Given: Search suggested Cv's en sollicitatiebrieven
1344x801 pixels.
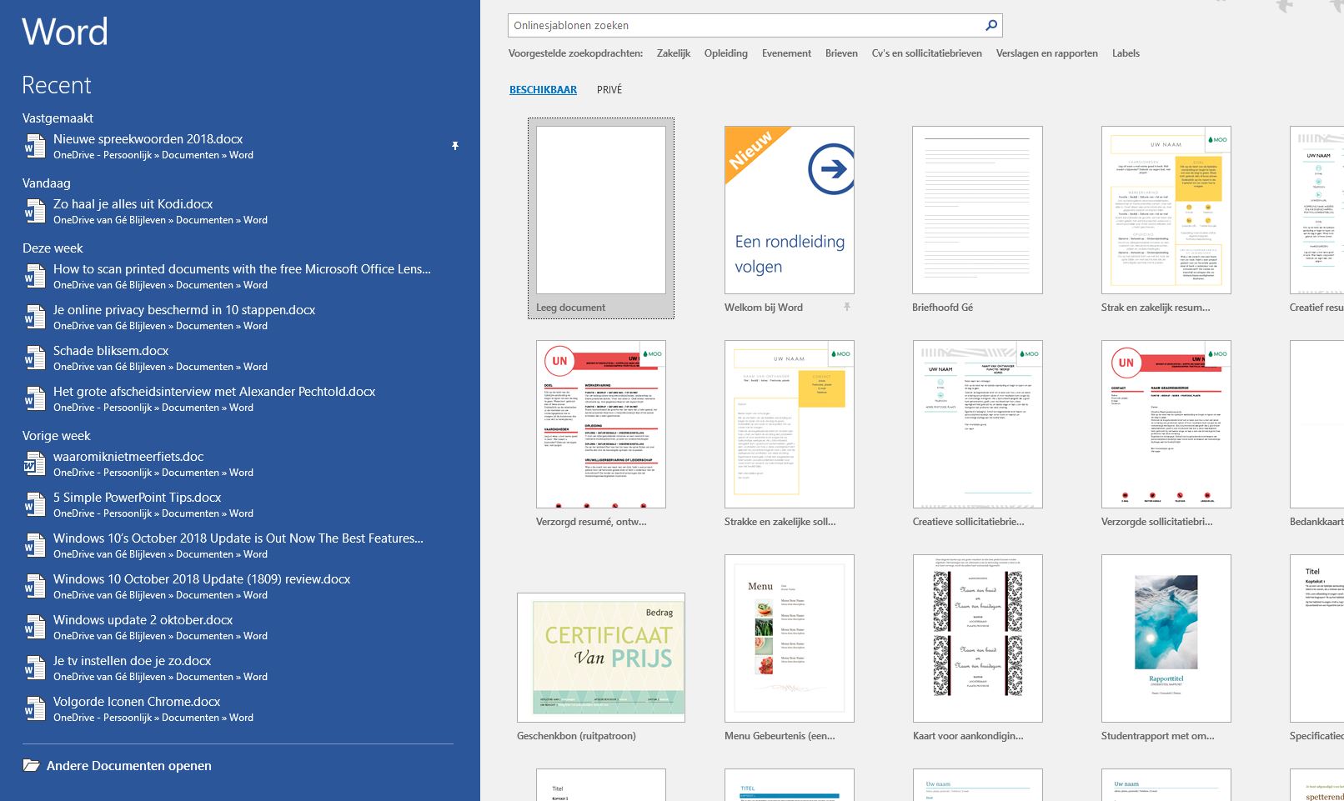Looking at the screenshot, I should [x=926, y=53].
